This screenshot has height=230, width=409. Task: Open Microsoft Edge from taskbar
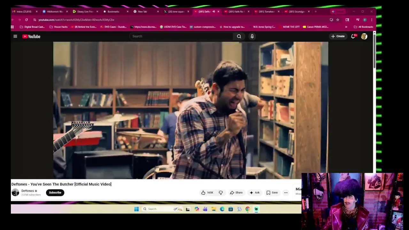click(222, 209)
